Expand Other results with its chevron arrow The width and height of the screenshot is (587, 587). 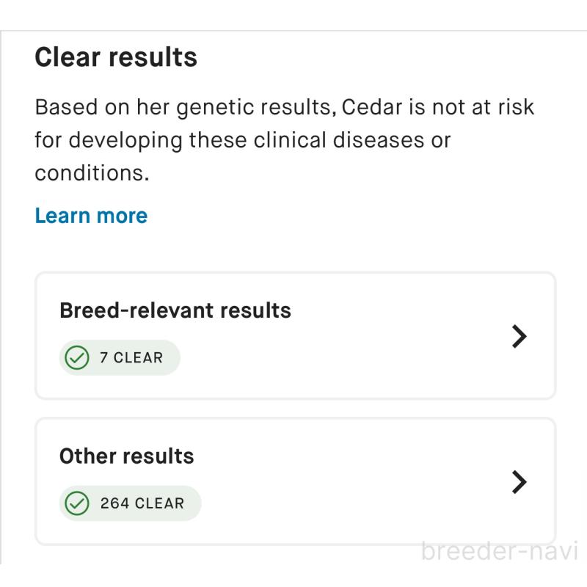coord(519,481)
